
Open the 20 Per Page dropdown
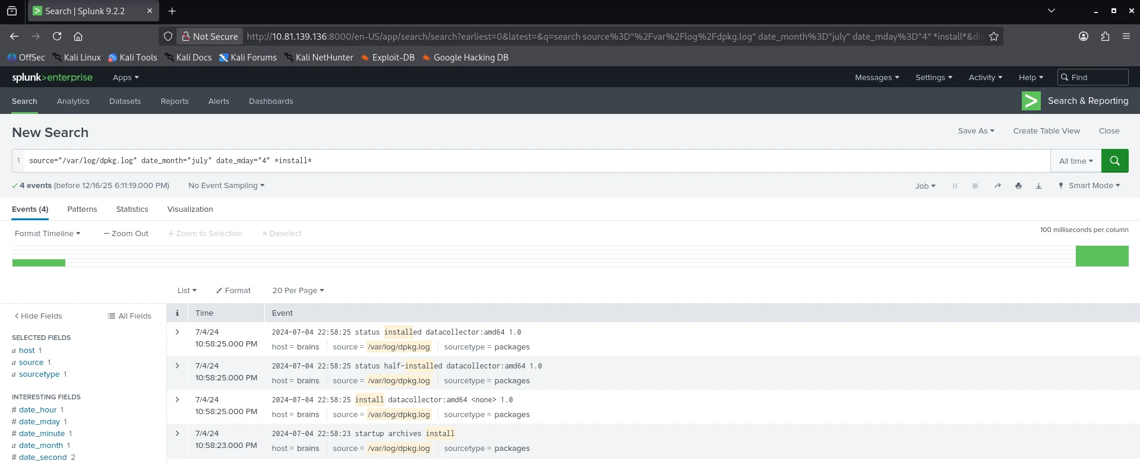coord(298,291)
